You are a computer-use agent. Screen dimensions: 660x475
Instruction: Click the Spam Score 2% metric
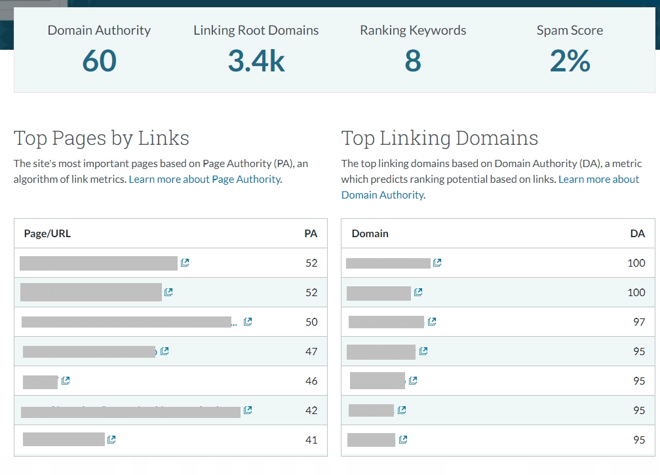(x=570, y=61)
